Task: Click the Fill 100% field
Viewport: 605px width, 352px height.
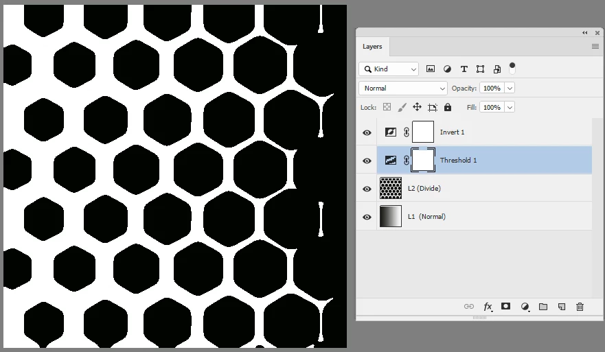Action: 492,107
